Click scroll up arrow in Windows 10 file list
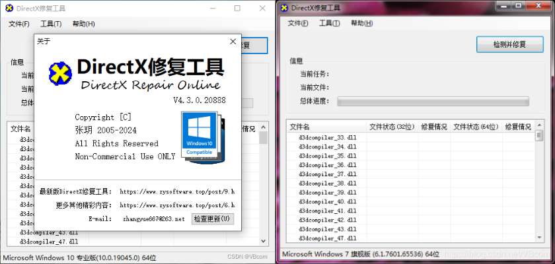Viewport: 555px width, 264px height. [x=263, y=127]
